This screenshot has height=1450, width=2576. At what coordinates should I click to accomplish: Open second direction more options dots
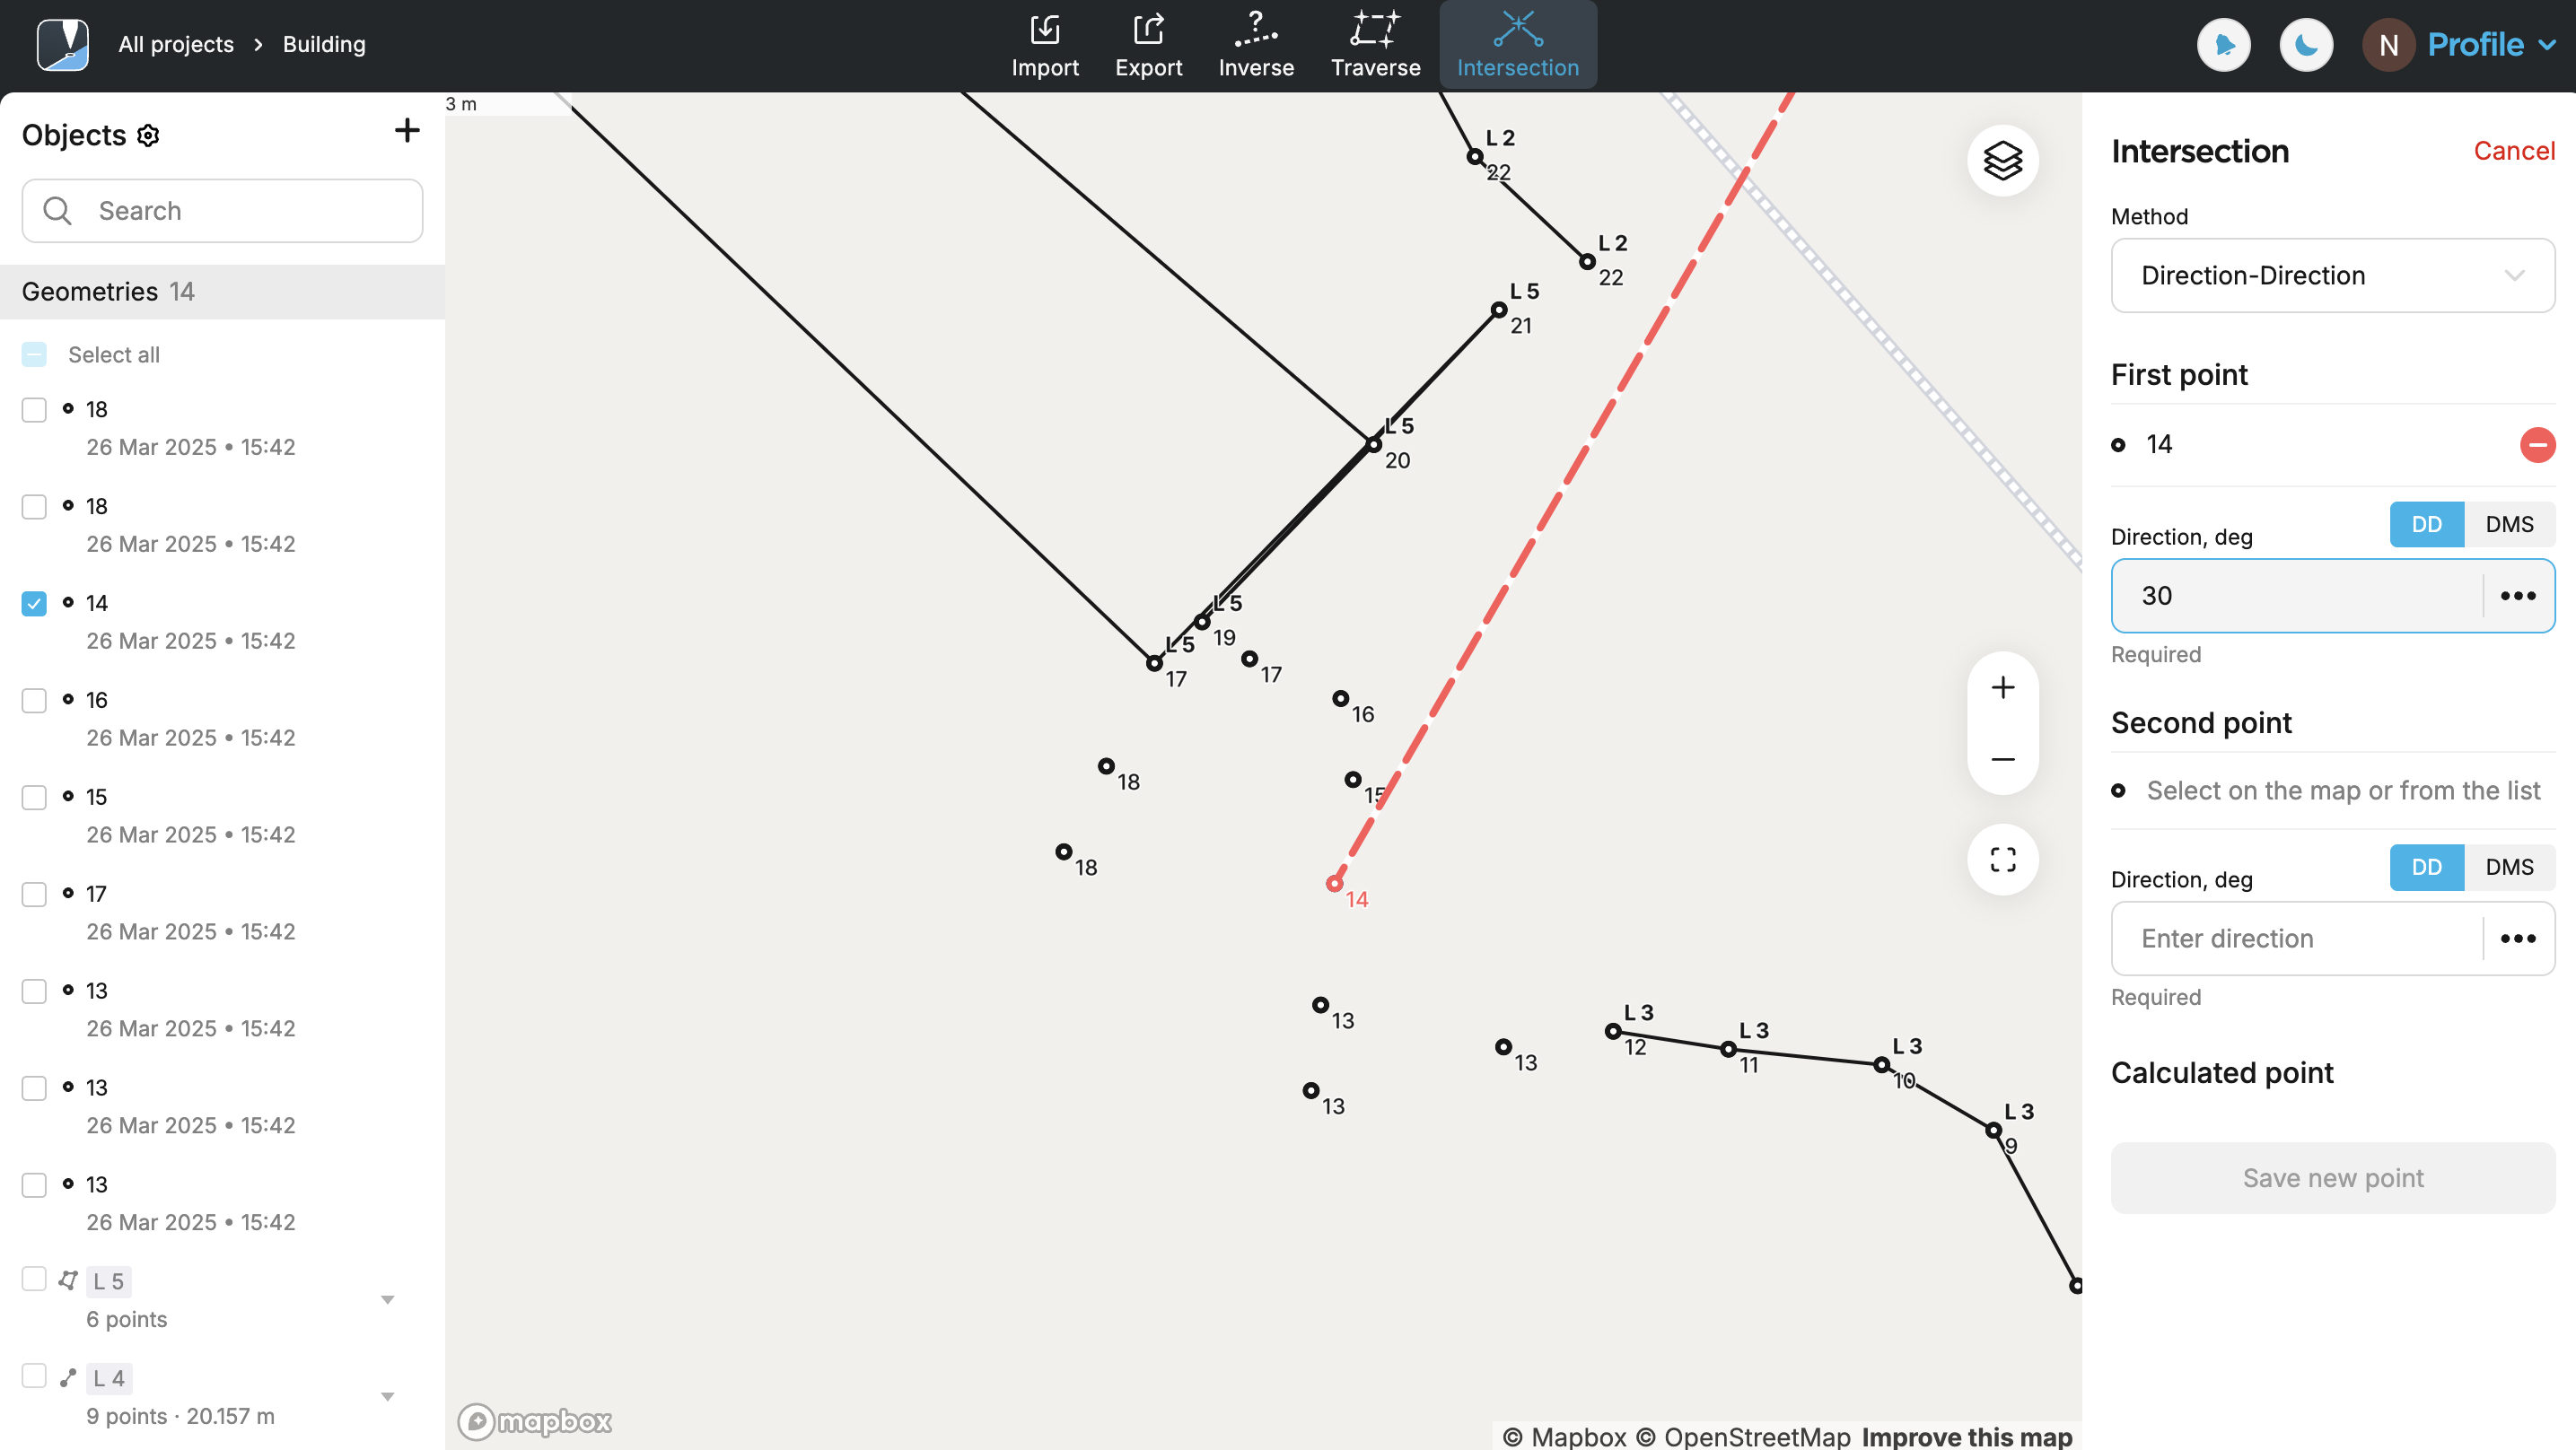click(2517, 939)
